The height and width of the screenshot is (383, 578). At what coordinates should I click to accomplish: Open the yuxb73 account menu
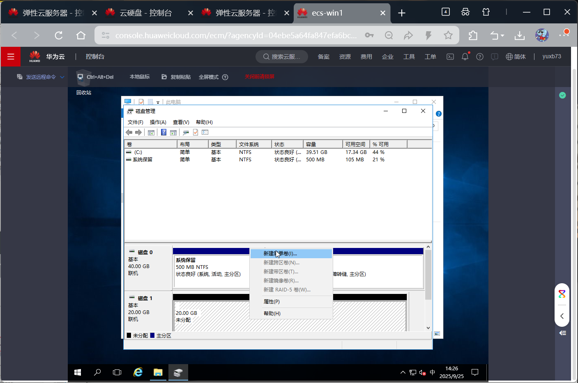[552, 56]
